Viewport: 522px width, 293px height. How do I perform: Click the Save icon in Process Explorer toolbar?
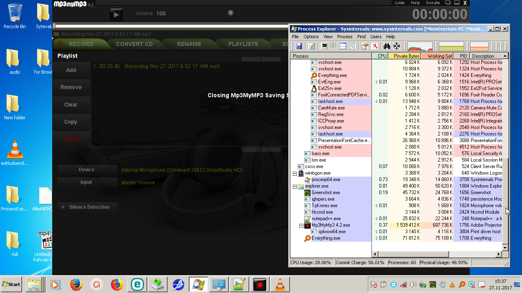point(299,46)
